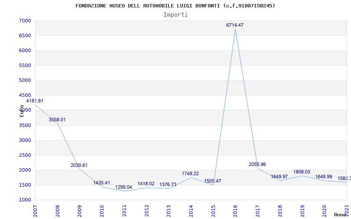
Task: Click the 1749.22 data label
Action: 190,173
